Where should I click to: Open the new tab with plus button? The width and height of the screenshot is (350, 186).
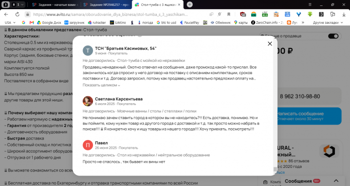click(x=190, y=5)
